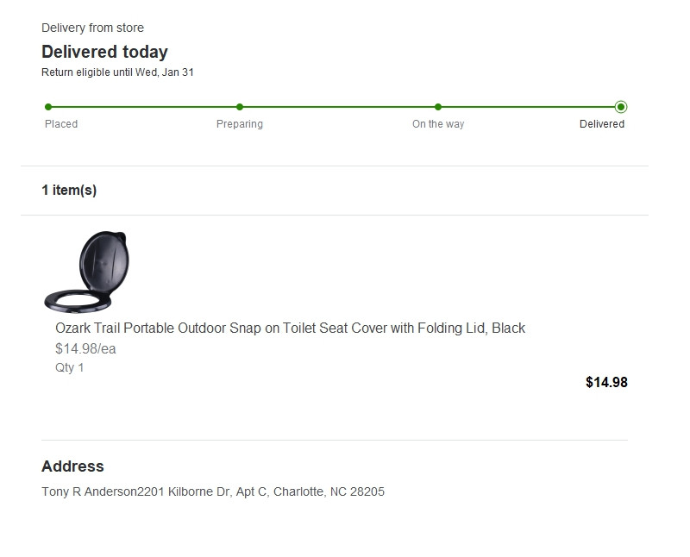Select the On the way label
690x557 pixels.
pos(438,124)
